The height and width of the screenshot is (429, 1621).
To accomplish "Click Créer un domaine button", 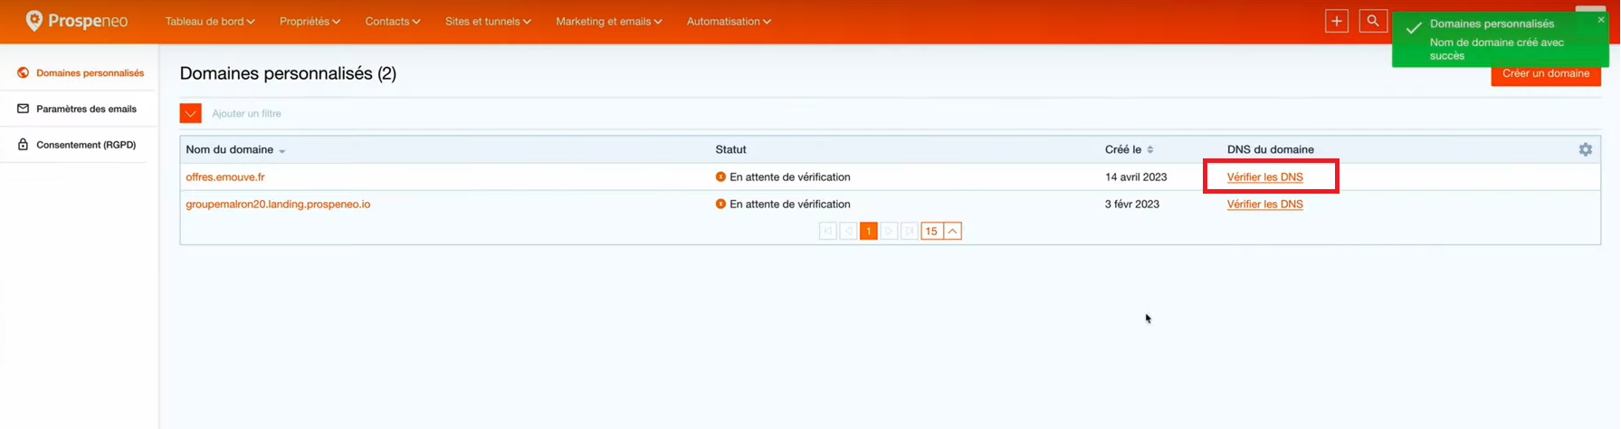I will (x=1545, y=73).
